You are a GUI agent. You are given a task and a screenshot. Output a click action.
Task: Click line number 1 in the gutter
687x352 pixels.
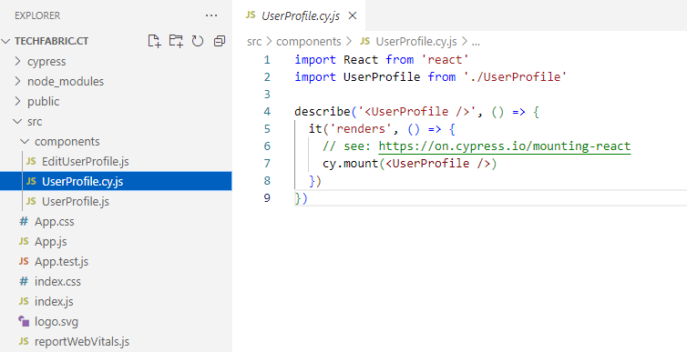click(267, 59)
